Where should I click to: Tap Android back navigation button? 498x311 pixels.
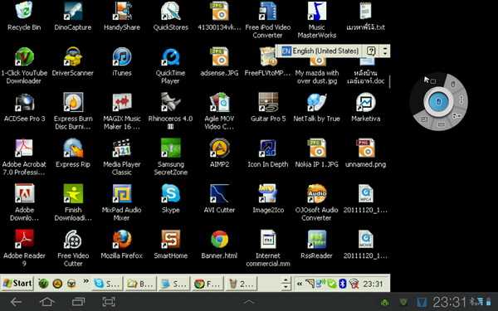[16, 302]
